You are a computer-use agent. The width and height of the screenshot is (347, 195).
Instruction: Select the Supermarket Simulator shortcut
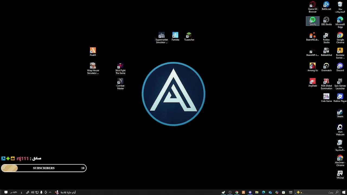pos(162,38)
